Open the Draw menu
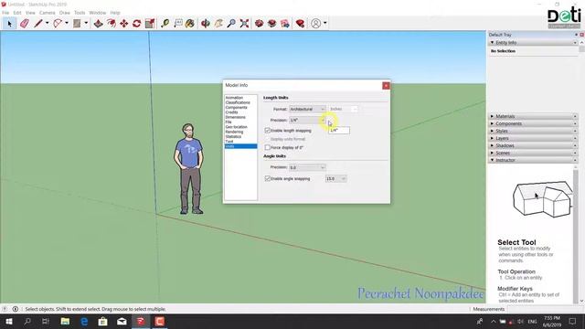 pos(65,13)
